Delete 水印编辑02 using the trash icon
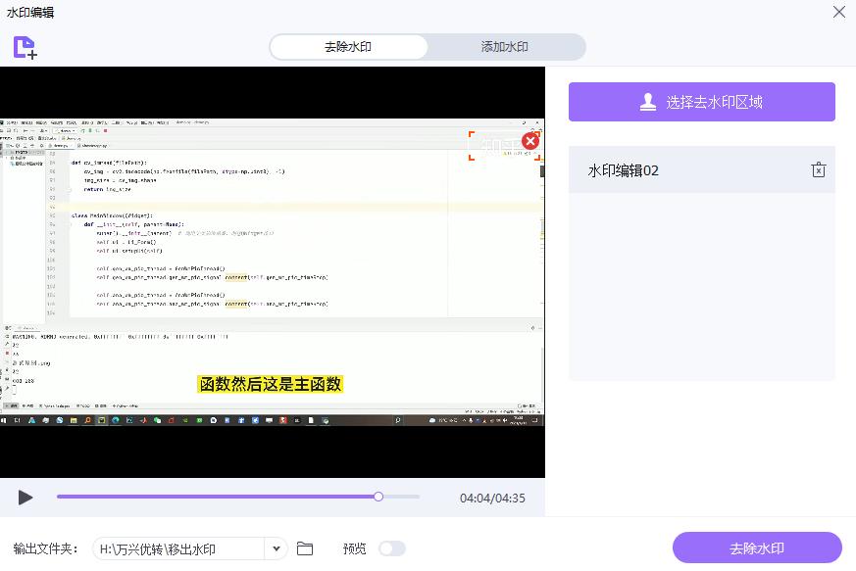Screen dimensions: 856x571 819,169
